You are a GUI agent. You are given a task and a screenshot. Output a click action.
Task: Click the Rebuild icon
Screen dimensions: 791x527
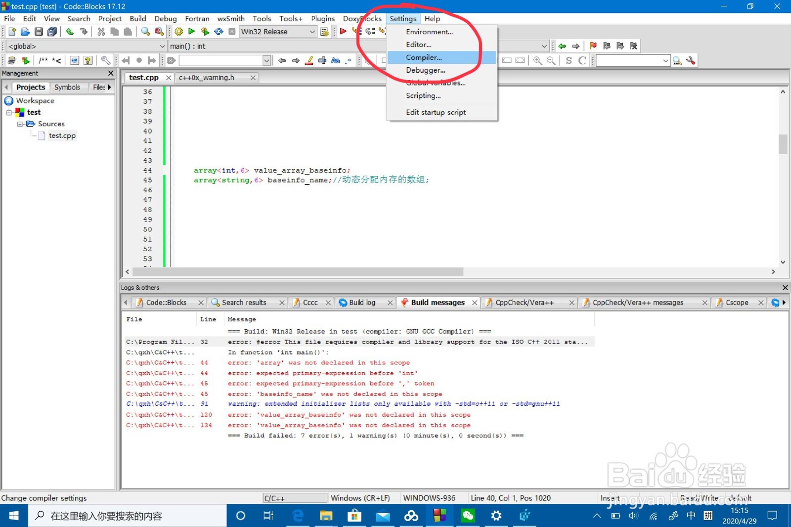click(219, 32)
